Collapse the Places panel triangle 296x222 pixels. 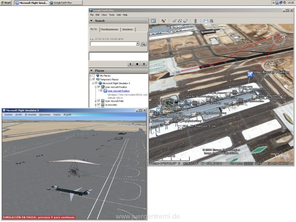pos(91,71)
